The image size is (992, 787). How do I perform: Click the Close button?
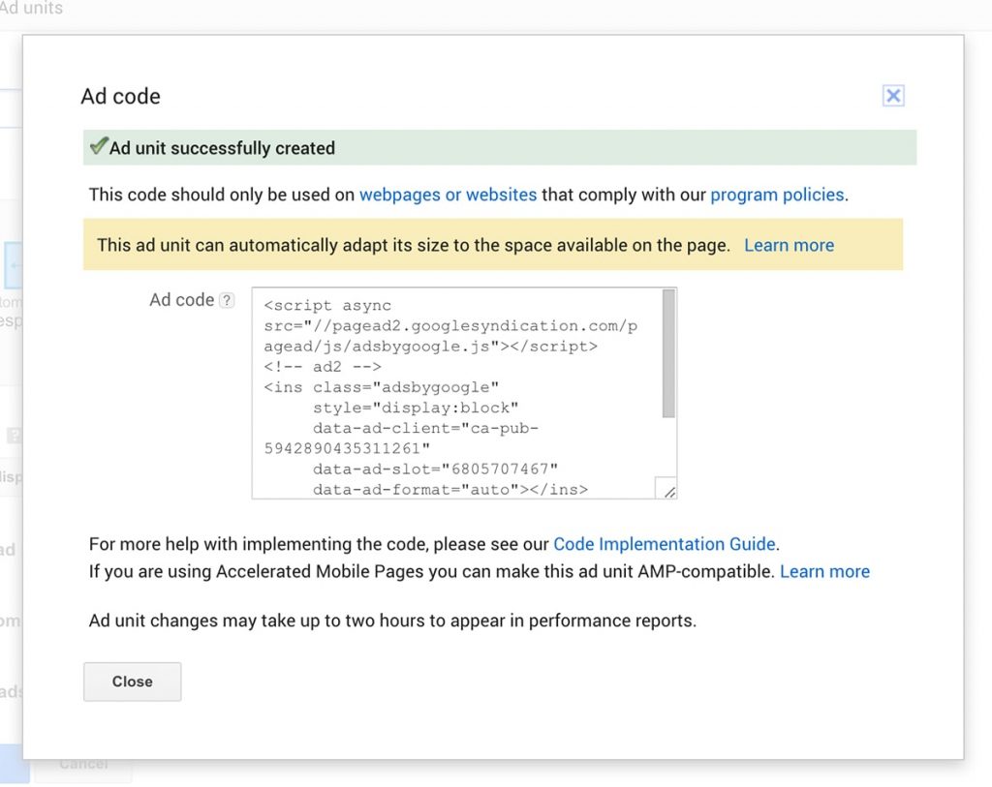[x=132, y=681]
